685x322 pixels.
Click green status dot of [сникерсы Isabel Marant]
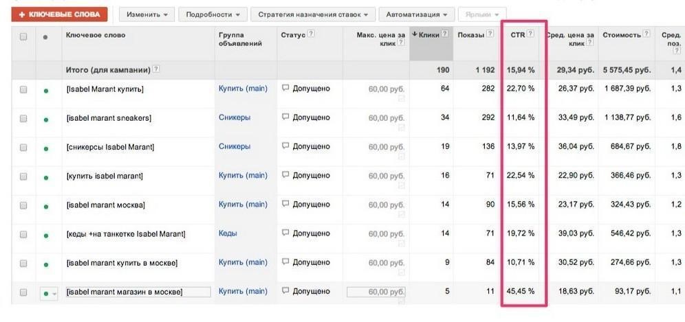(46, 149)
